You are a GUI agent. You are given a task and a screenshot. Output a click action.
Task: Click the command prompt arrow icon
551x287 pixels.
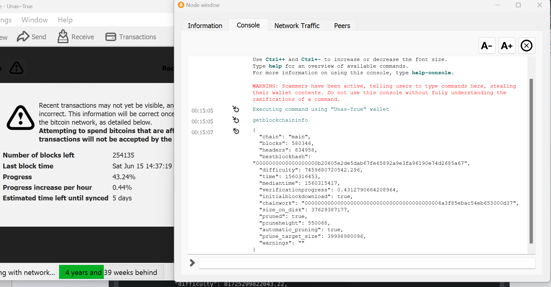(192, 263)
